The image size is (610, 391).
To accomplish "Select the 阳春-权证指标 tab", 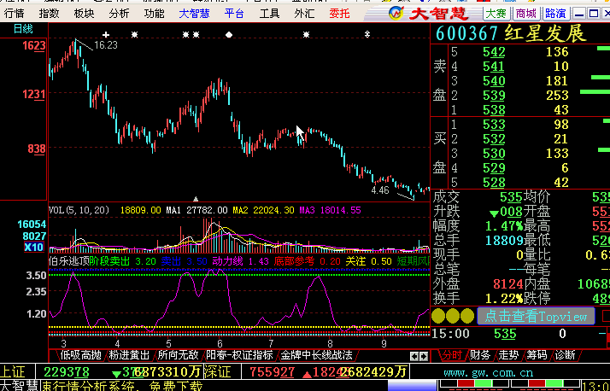I will [239, 355].
